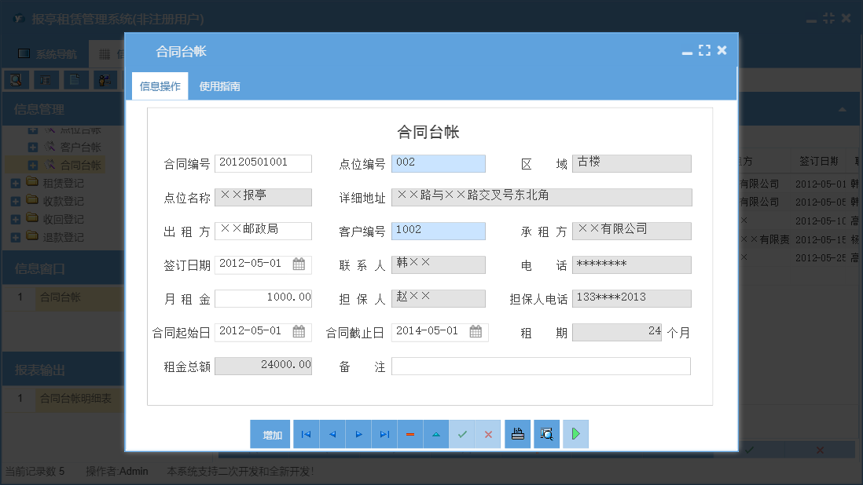Jump to the first record
863x485 pixels.
pyautogui.click(x=306, y=433)
